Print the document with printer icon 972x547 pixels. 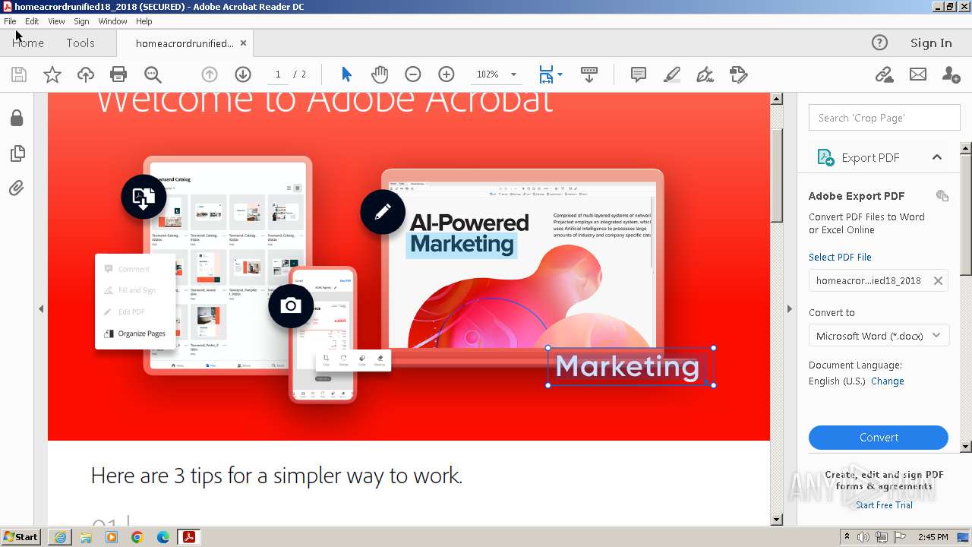click(118, 74)
